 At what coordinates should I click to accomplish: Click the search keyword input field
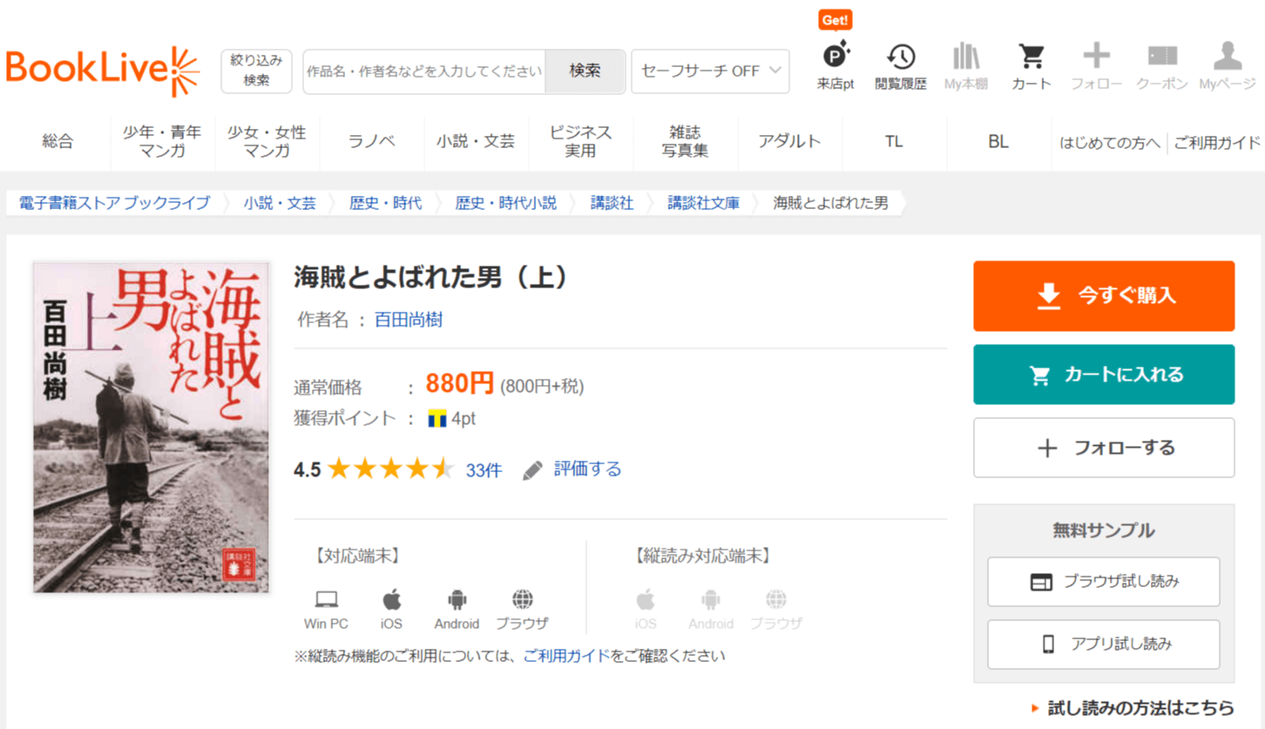coord(424,71)
